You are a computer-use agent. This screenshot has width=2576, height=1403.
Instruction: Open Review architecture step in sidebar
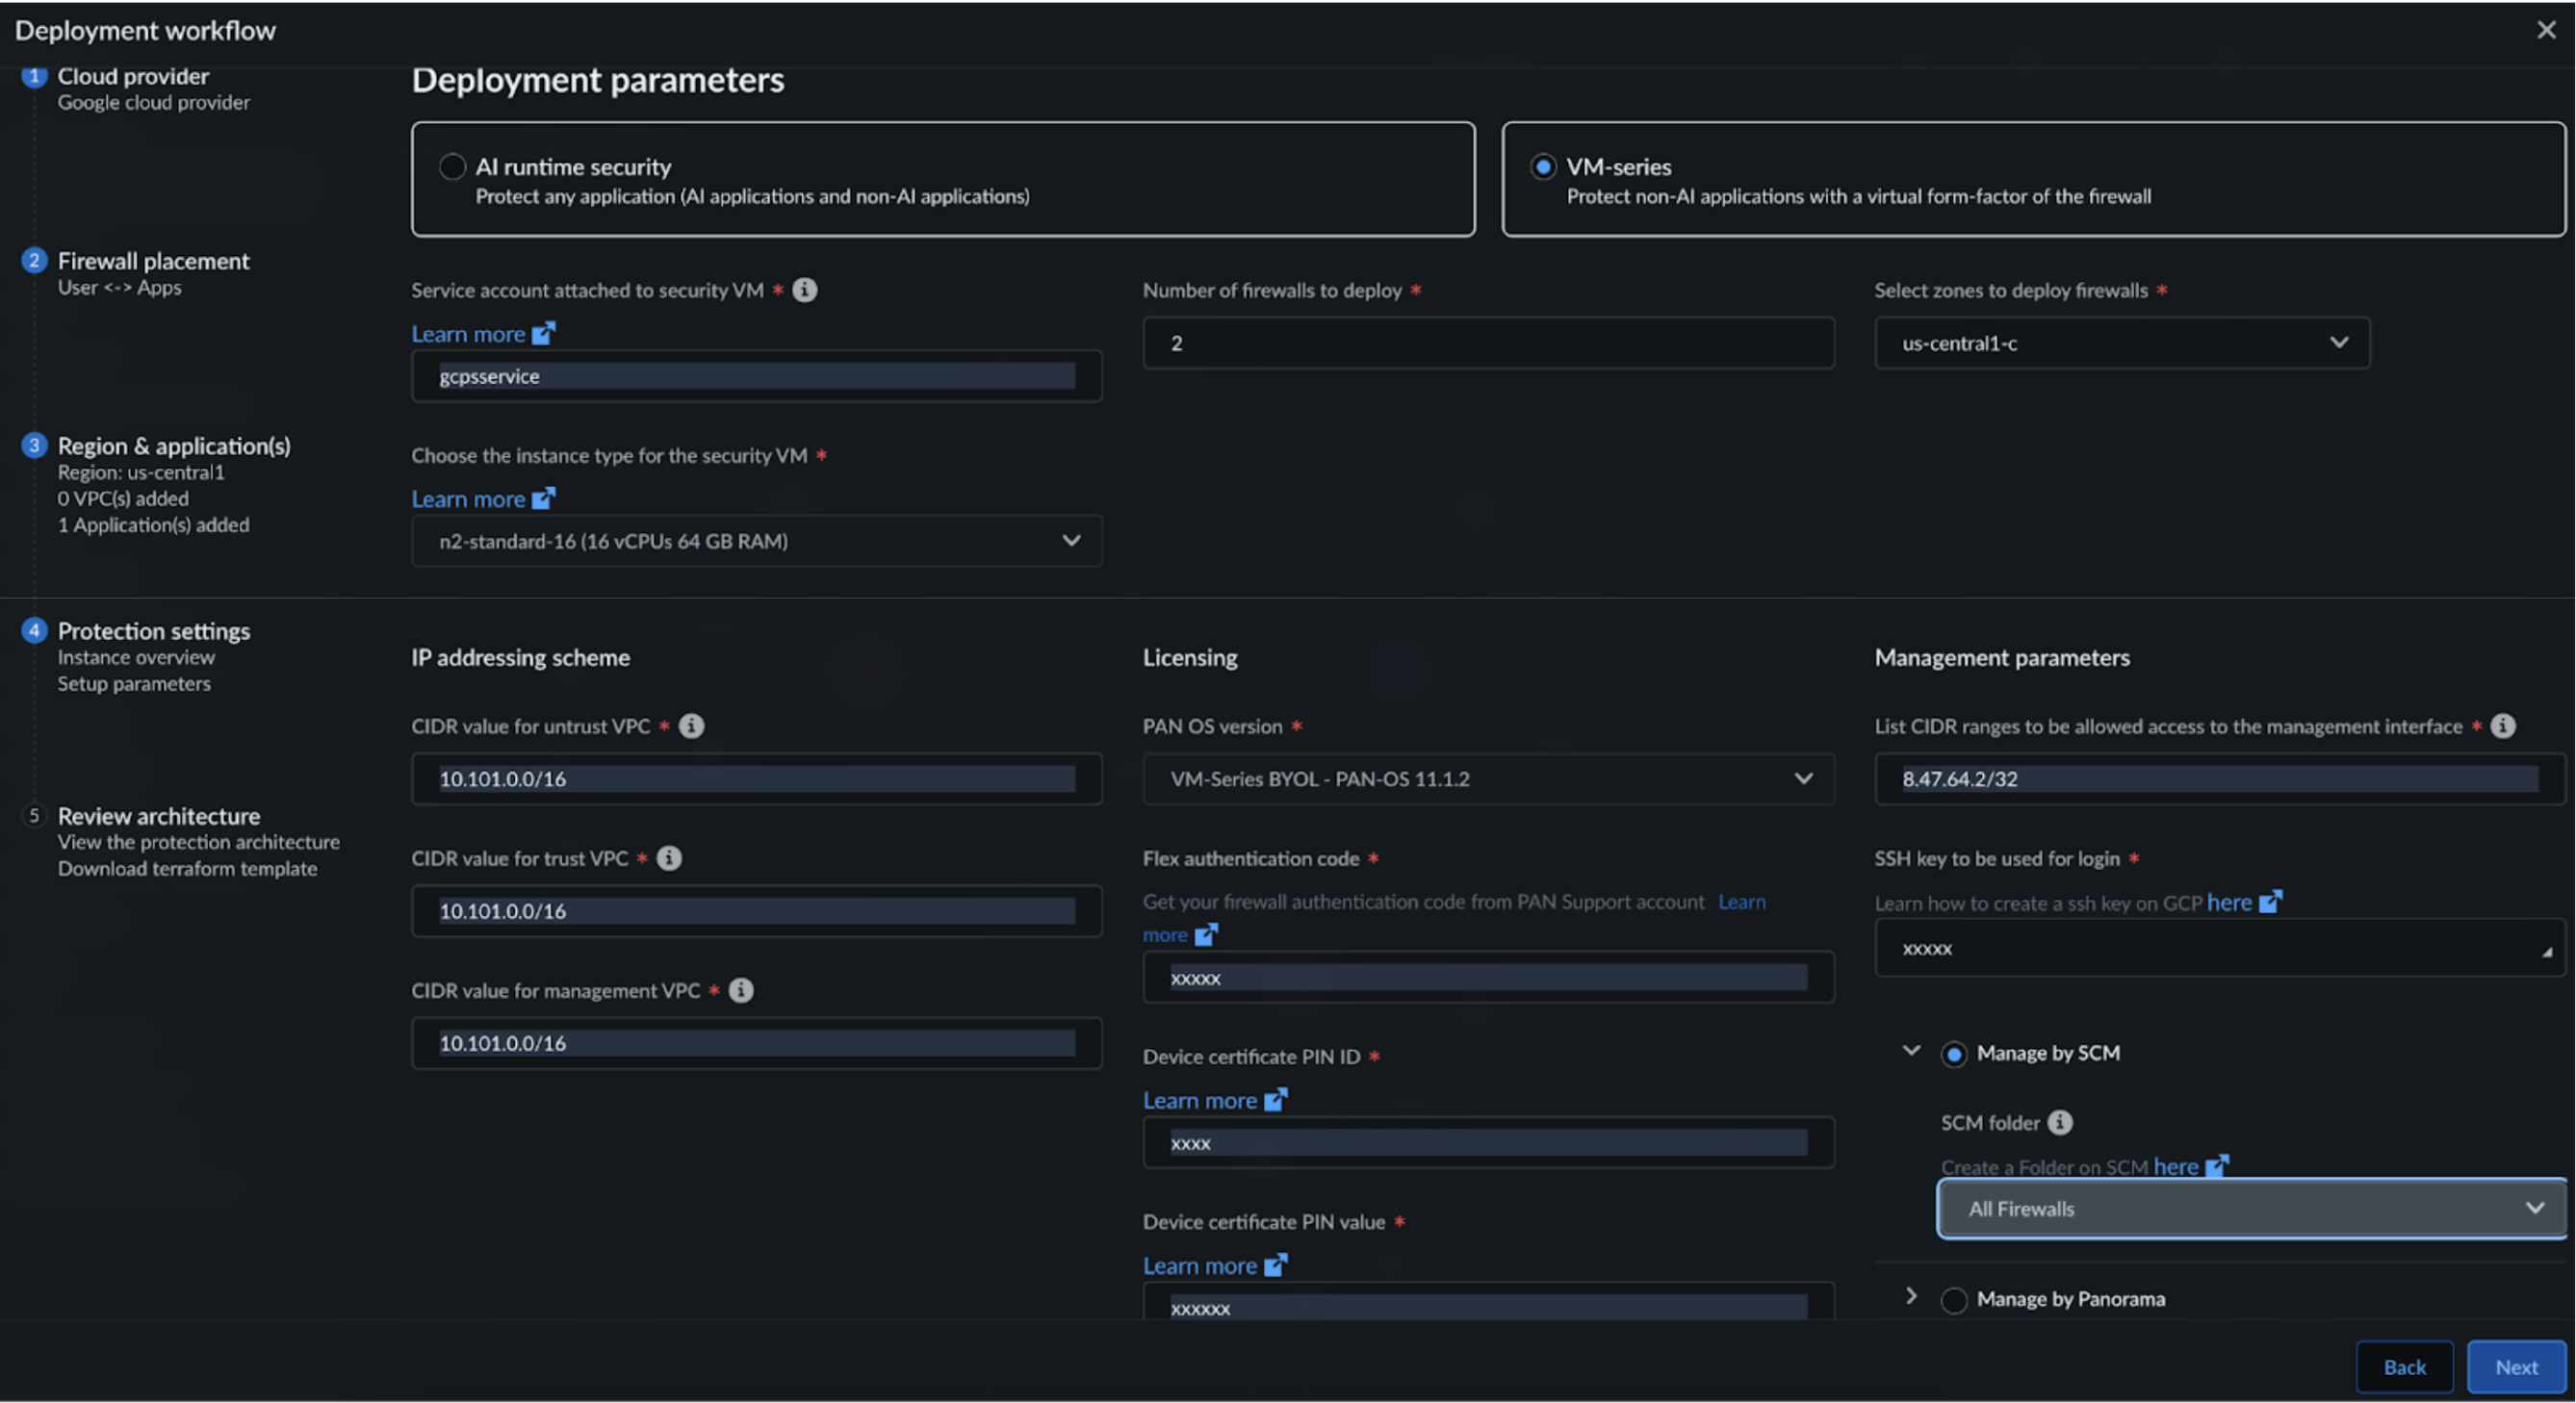pos(158,816)
